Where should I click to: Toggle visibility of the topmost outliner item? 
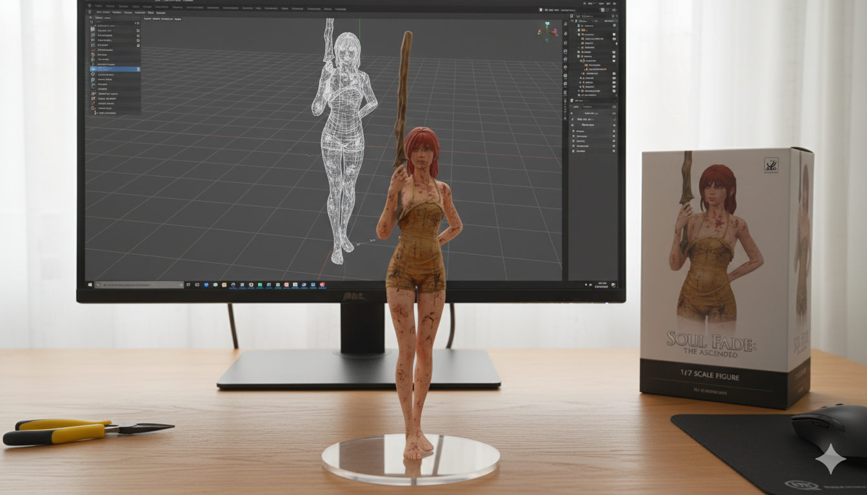click(613, 25)
